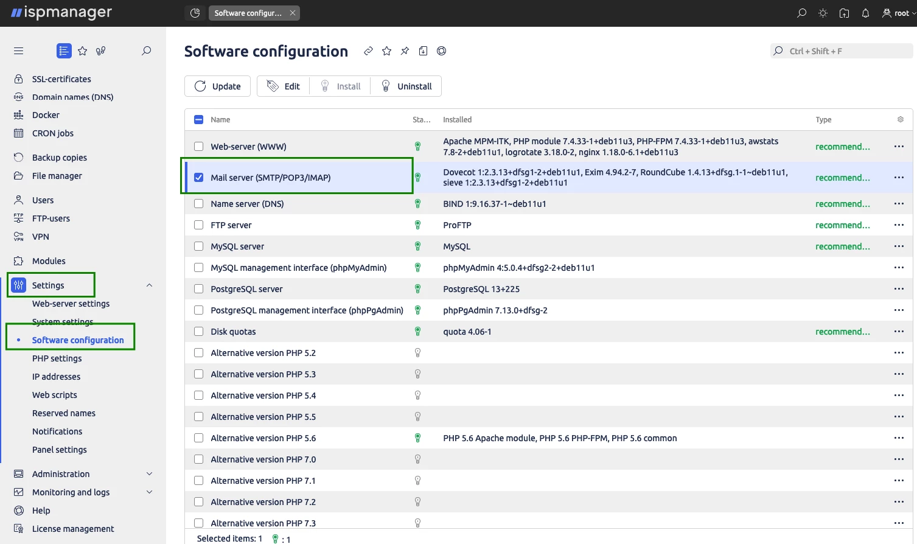The image size is (917, 544).
Task: Check the Name server (DNS) checkbox
Action: click(198, 204)
